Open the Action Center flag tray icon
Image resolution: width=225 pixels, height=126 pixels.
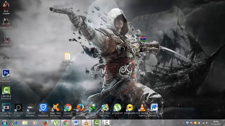[191, 123]
